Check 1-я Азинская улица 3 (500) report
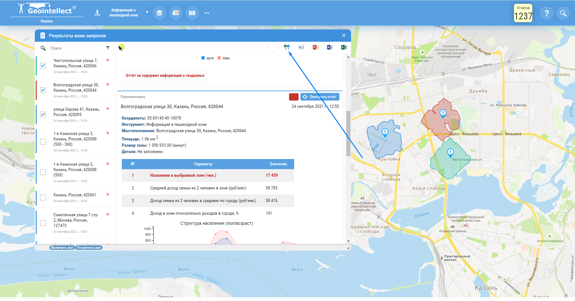Screen dimensions: 575x301 [43, 172]
